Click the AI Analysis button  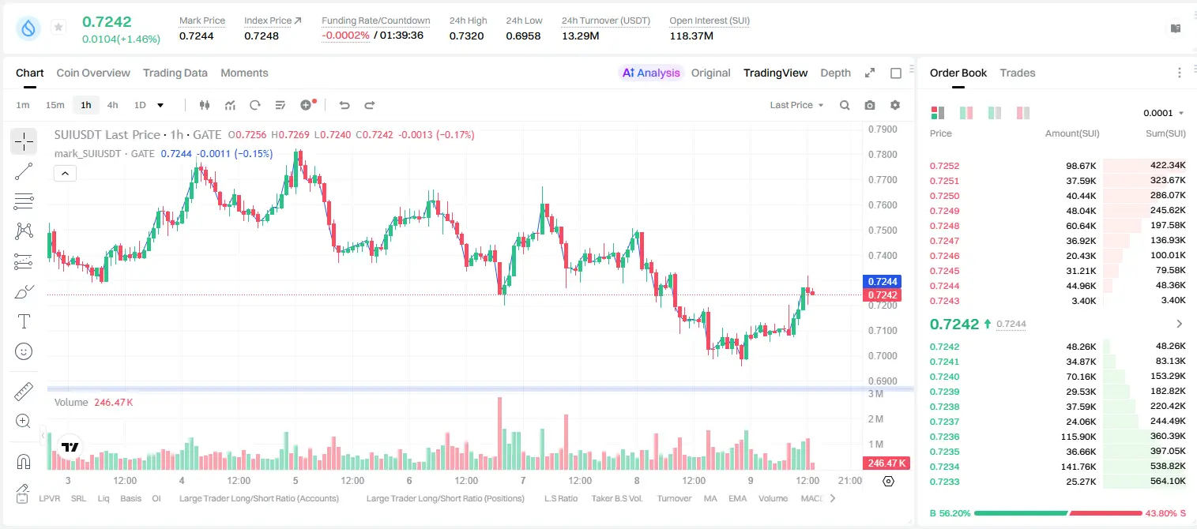tap(651, 73)
